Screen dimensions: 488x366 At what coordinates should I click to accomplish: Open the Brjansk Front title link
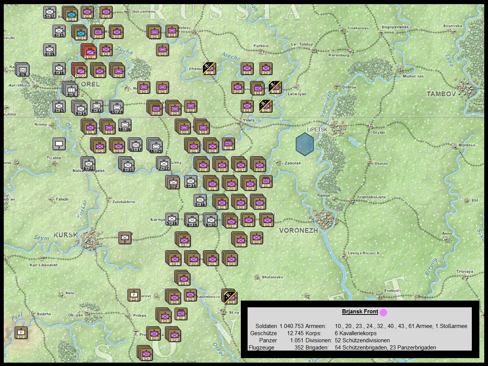360,311
